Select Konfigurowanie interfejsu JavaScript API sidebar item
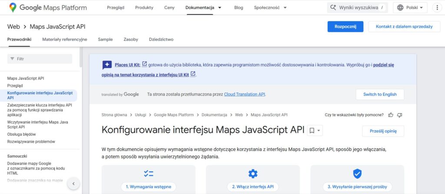Screen dimensions: 445x194 pyautogui.click(x=38, y=95)
